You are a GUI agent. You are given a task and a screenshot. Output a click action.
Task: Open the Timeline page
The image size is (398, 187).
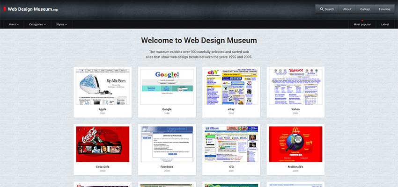click(x=384, y=9)
